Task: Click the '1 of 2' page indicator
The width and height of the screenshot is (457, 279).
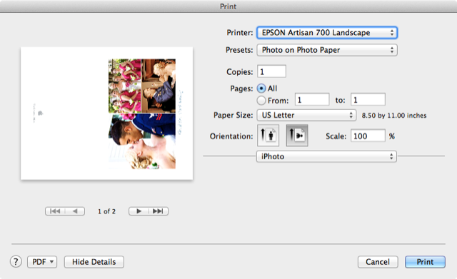Action: point(106,211)
